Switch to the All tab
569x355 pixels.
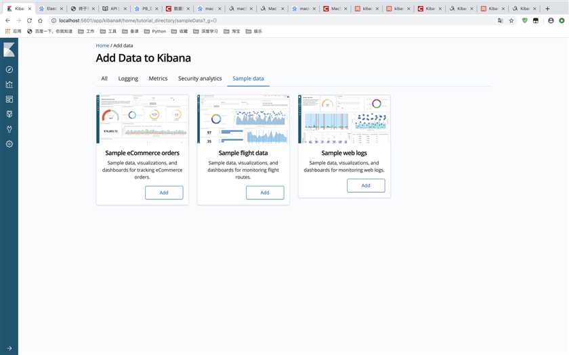point(104,78)
